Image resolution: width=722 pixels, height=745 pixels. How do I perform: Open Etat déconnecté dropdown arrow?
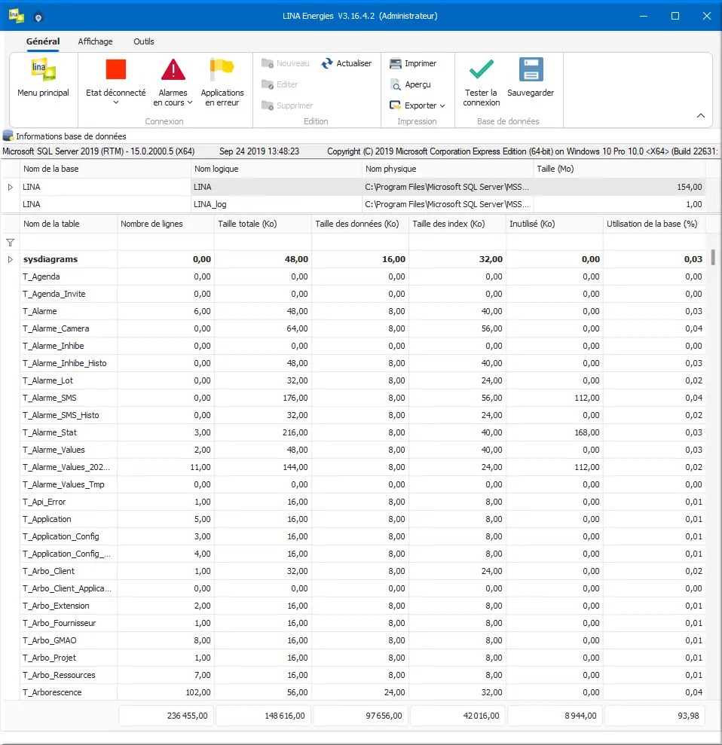[x=115, y=102]
